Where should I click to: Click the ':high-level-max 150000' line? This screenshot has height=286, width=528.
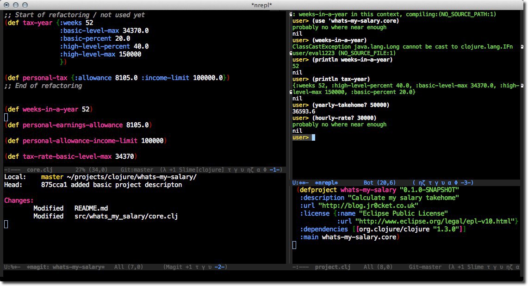point(101,54)
